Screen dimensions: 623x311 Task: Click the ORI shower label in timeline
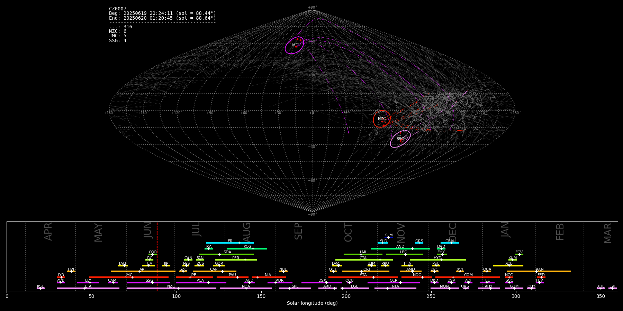[367, 270]
